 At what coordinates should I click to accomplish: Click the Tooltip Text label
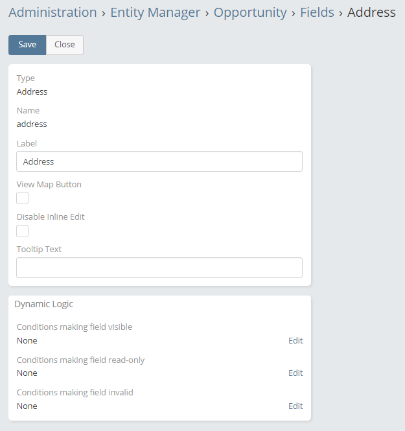[x=39, y=250]
